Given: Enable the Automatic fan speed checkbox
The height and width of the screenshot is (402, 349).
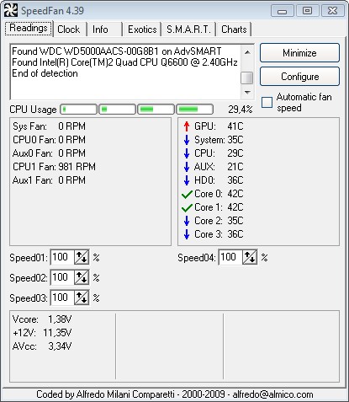Looking at the screenshot, I should pos(267,102).
